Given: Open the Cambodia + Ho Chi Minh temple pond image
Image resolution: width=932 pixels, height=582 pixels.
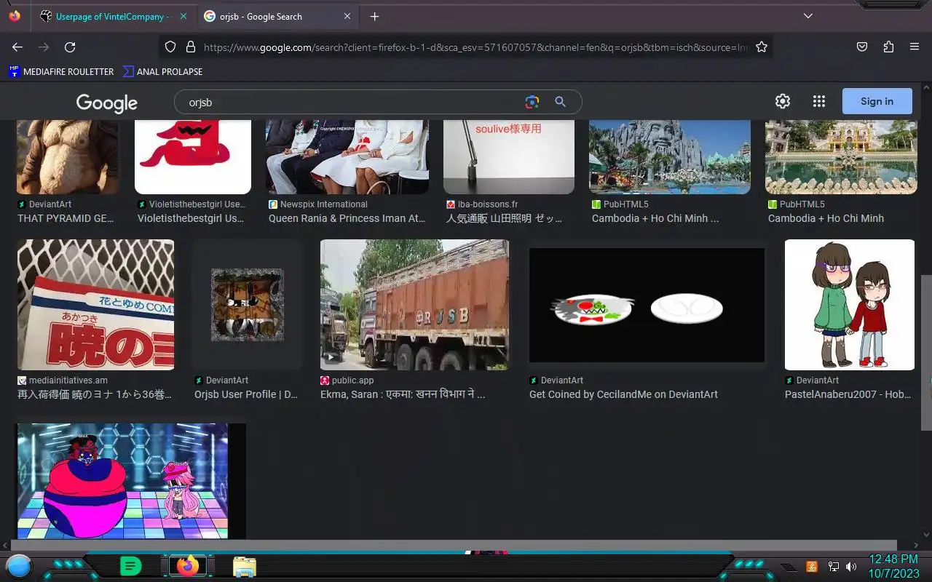Looking at the screenshot, I should pyautogui.click(x=841, y=157).
